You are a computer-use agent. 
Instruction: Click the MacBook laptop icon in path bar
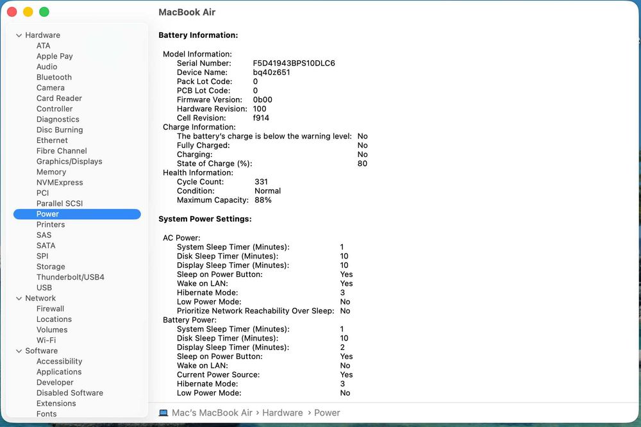tap(163, 413)
